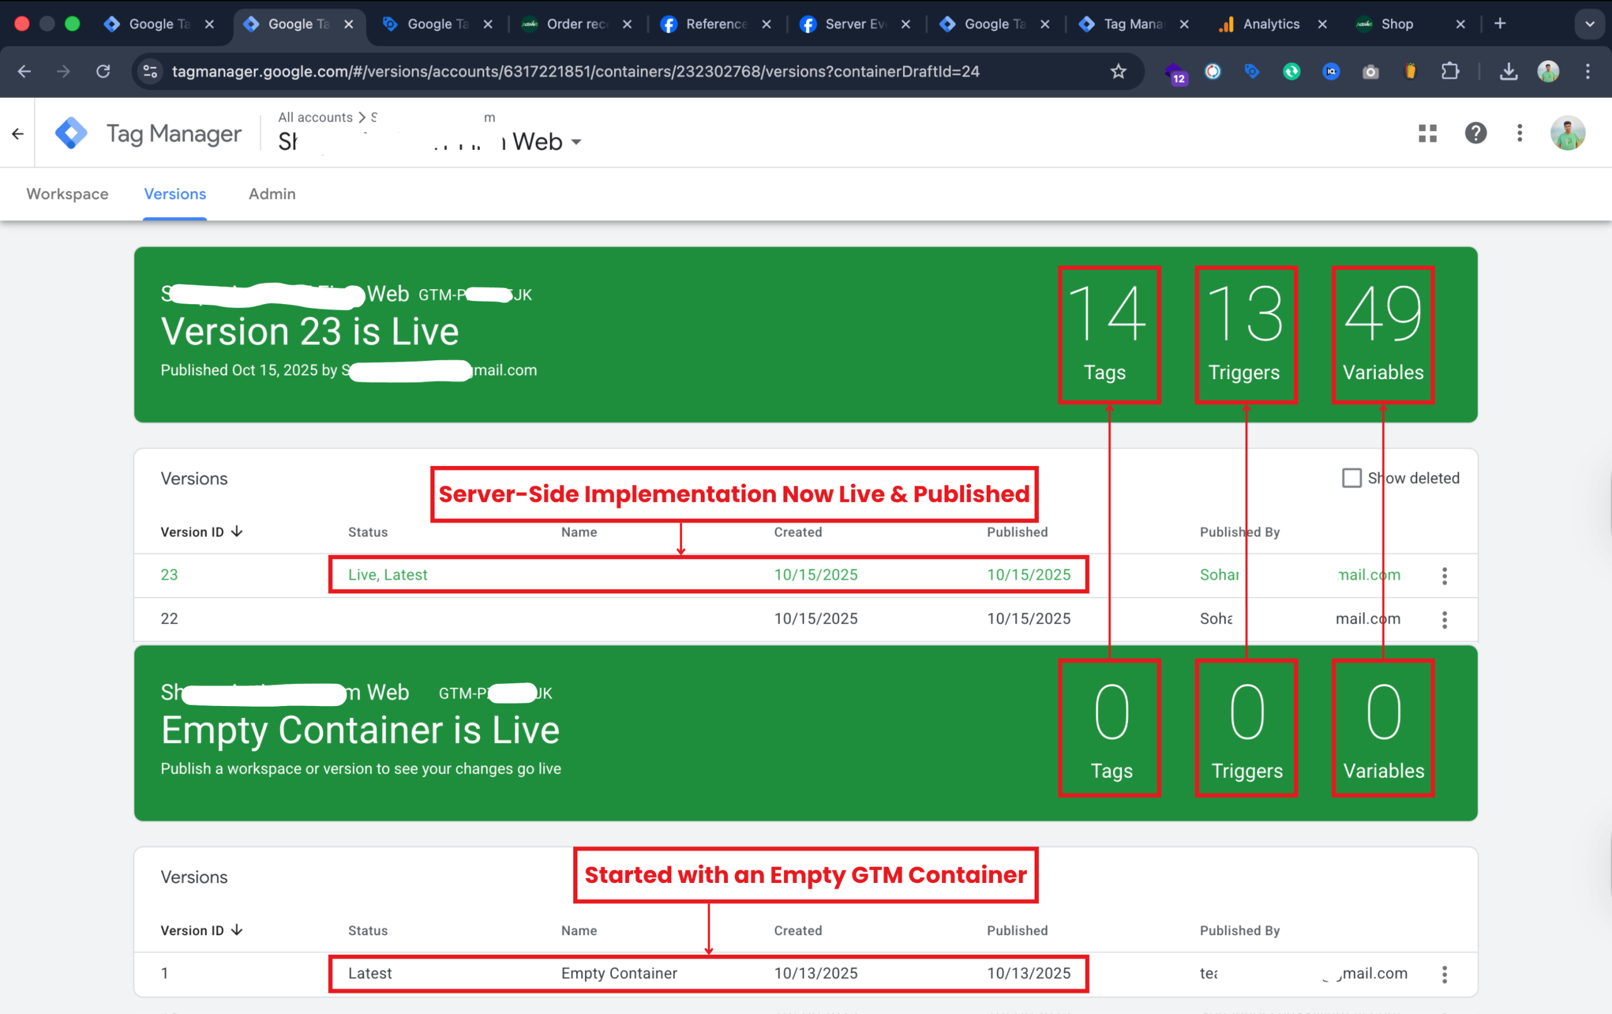Open the Google apps grid icon
This screenshot has width=1612, height=1014.
[1428, 134]
